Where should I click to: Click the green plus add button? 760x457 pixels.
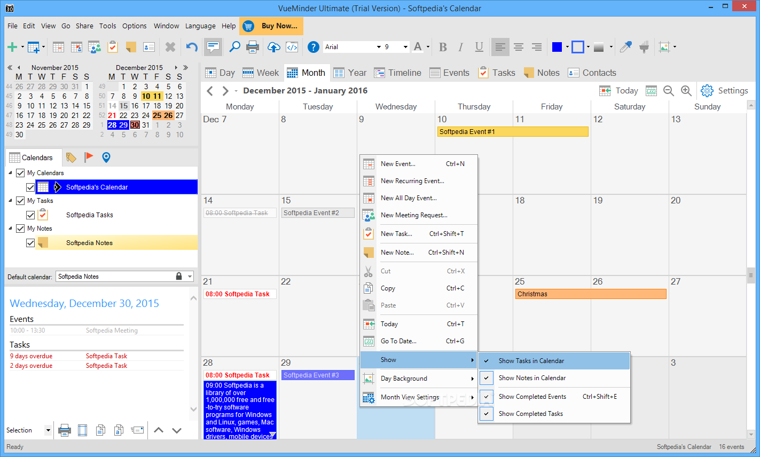coord(12,47)
